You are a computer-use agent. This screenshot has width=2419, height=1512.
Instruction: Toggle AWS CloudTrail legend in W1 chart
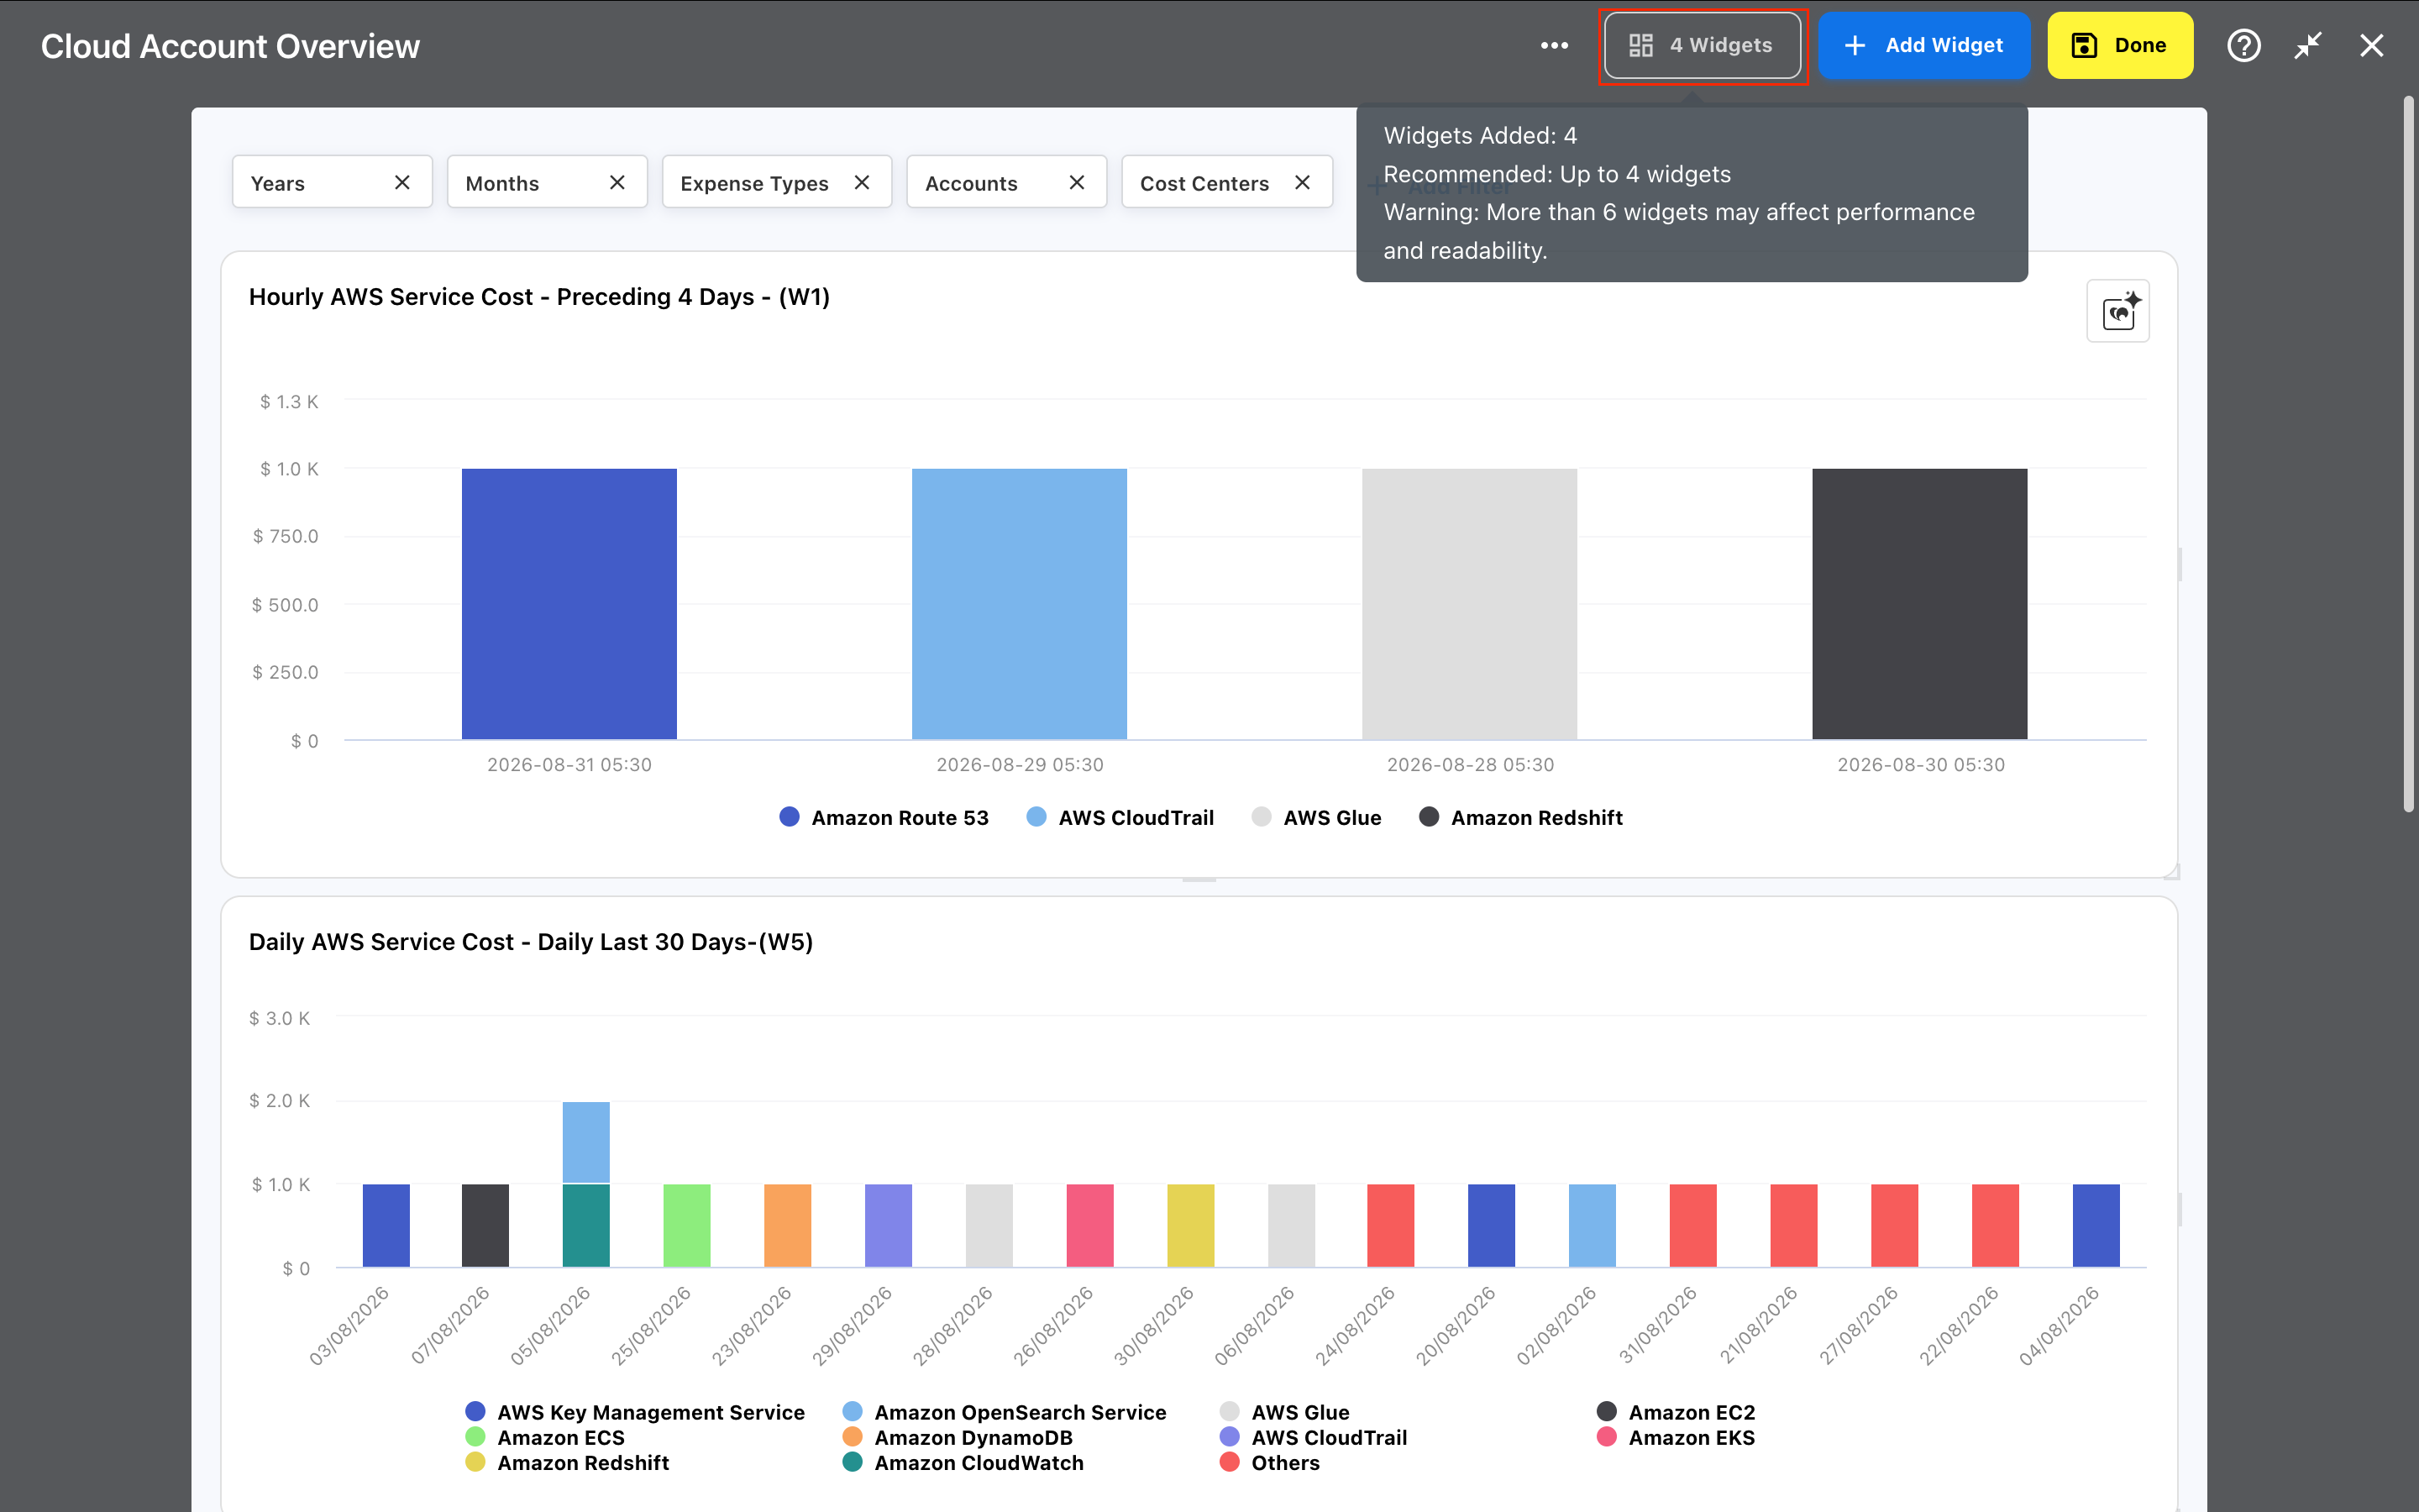point(1120,817)
